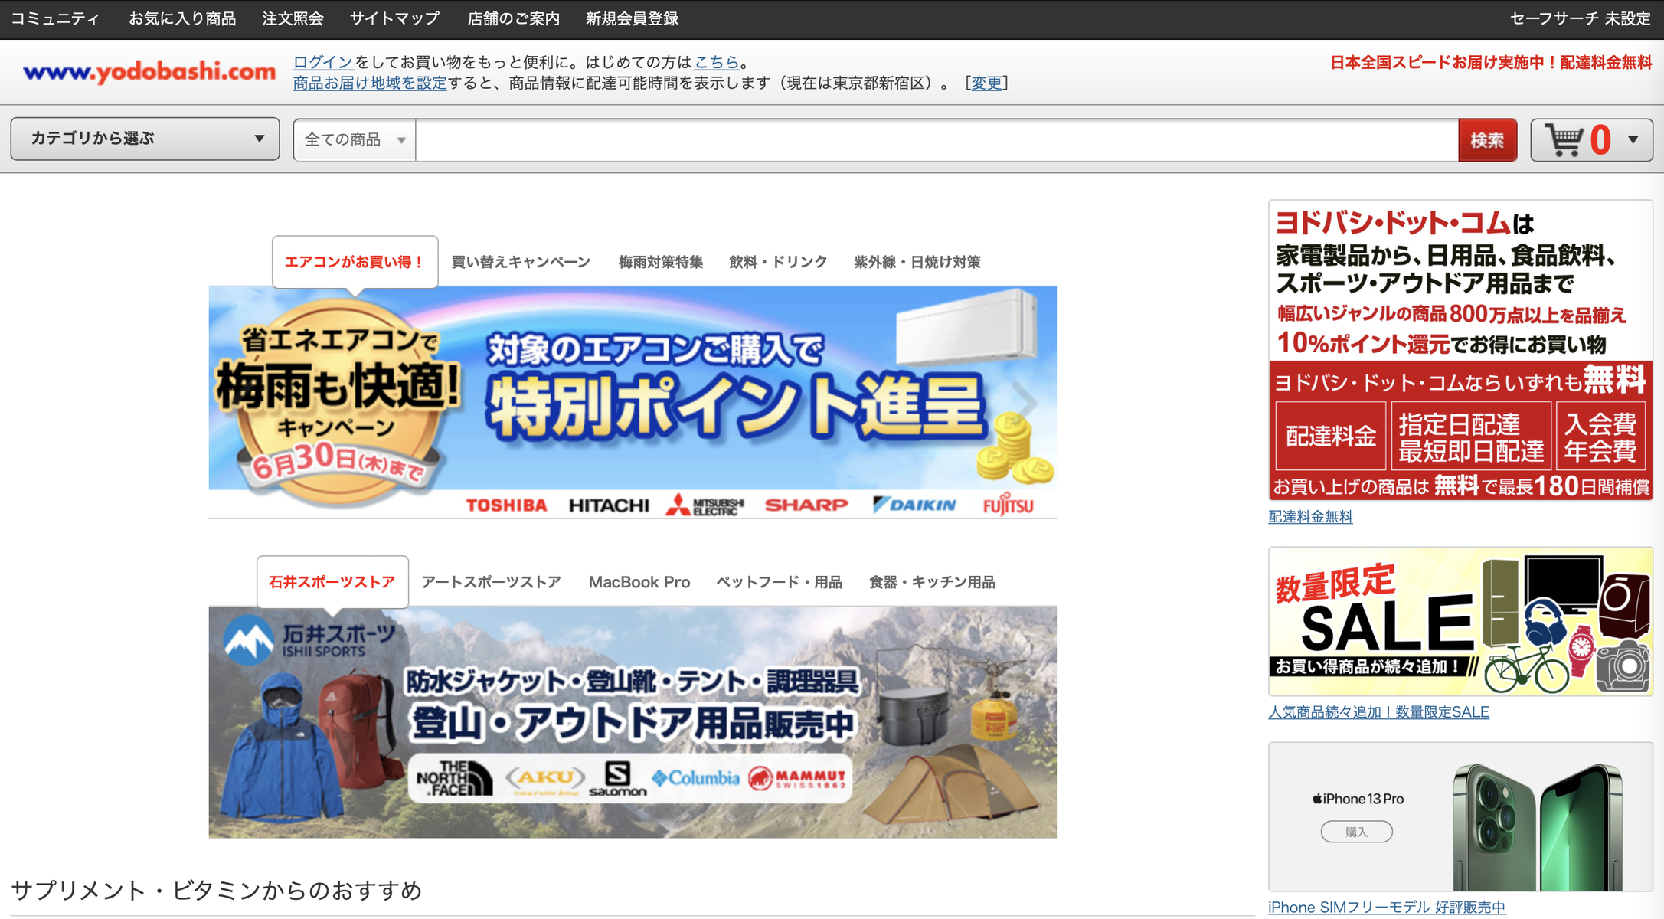This screenshot has width=1664, height=919.
Task: Click the 変更 delivery region link
Action: tap(986, 83)
